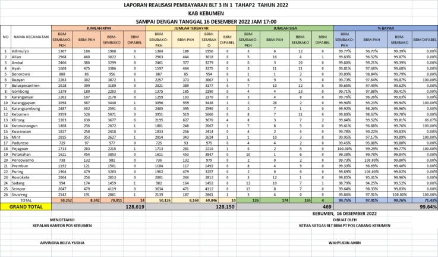Click the name ARVINDRA BELFA YUDHA
438x257 pixels.
pos(62,243)
